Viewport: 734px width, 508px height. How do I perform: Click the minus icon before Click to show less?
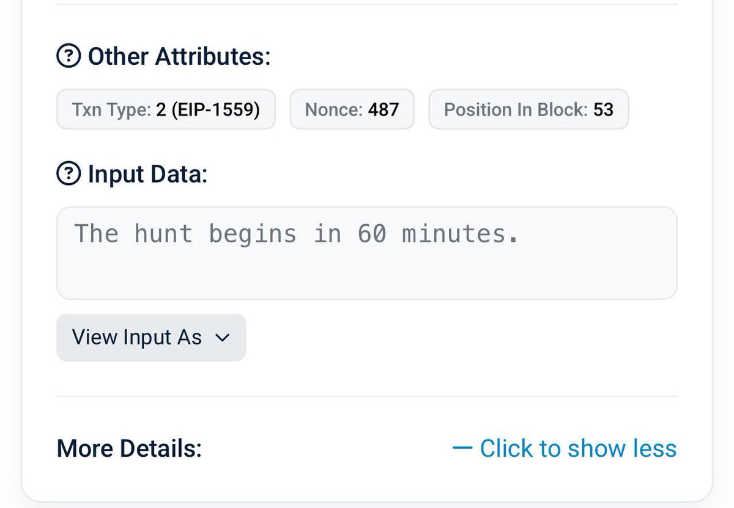tap(462, 449)
